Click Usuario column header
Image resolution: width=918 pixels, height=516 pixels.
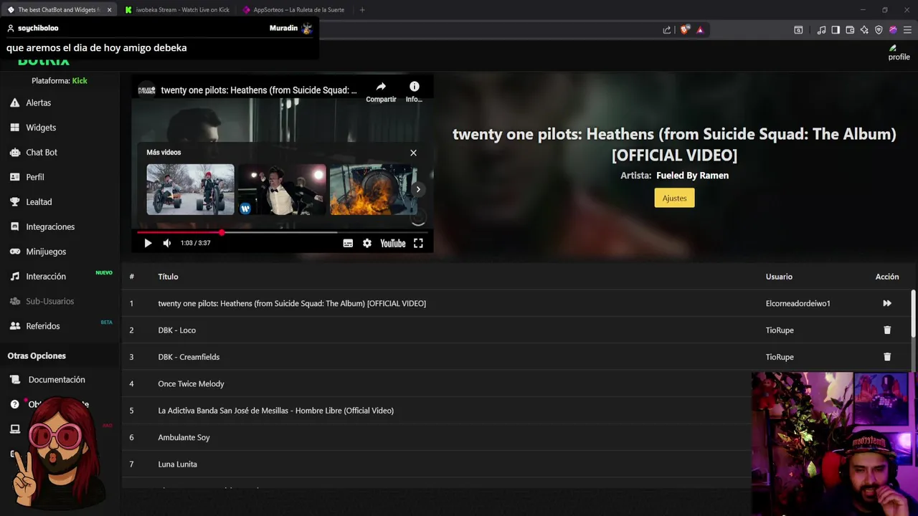click(779, 277)
